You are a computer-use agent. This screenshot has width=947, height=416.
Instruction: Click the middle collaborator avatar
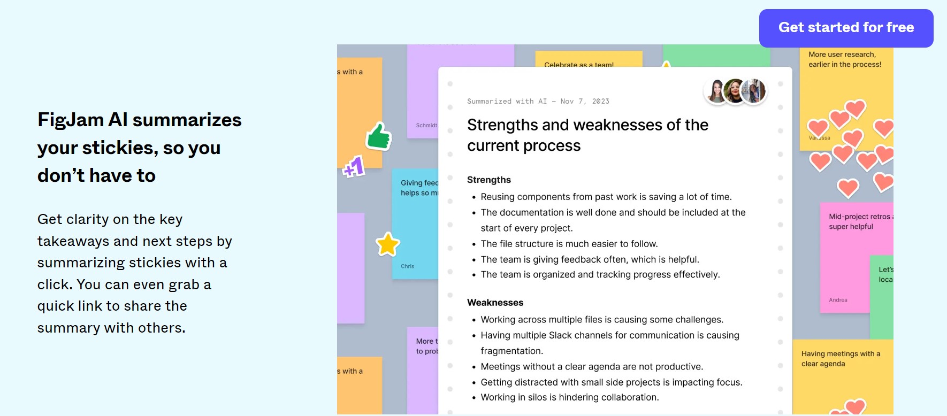tap(735, 91)
